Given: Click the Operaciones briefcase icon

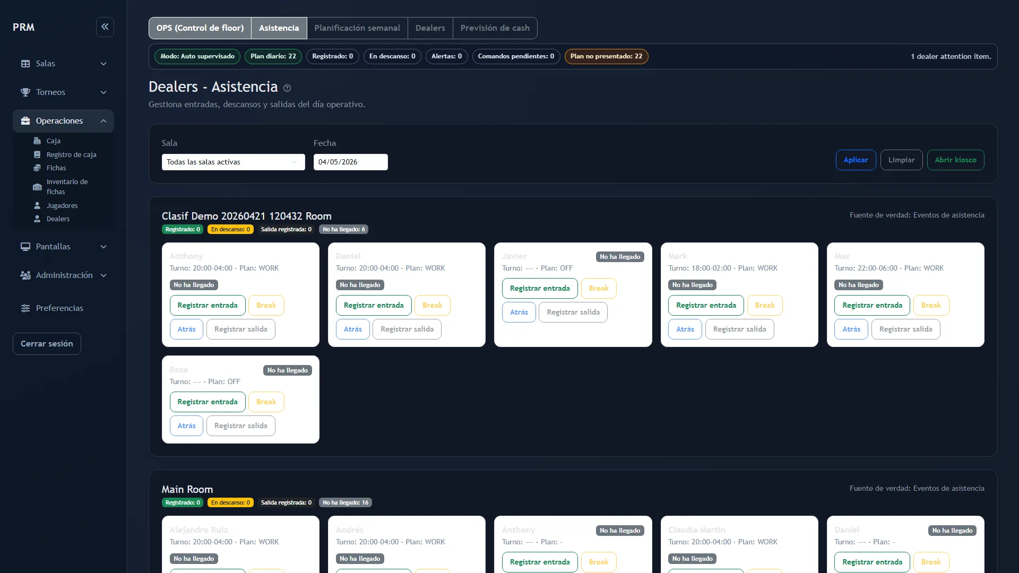Looking at the screenshot, I should tap(25, 121).
